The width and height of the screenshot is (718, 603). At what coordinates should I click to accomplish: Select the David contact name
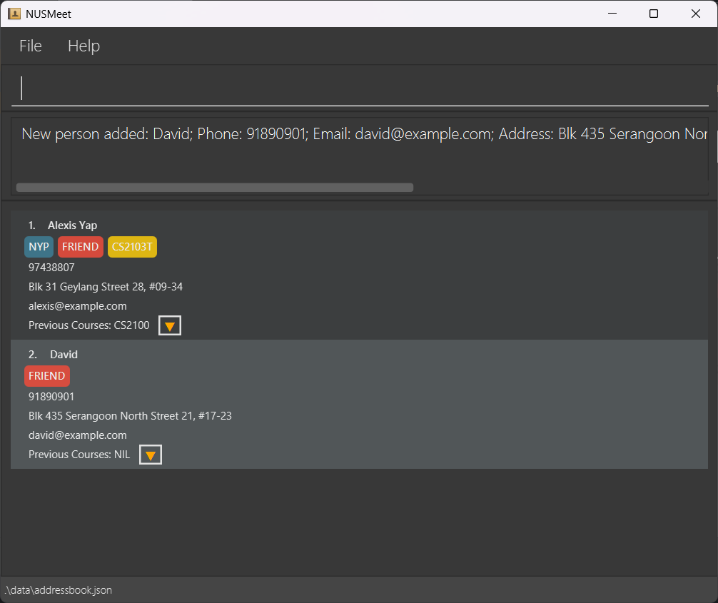coord(64,355)
